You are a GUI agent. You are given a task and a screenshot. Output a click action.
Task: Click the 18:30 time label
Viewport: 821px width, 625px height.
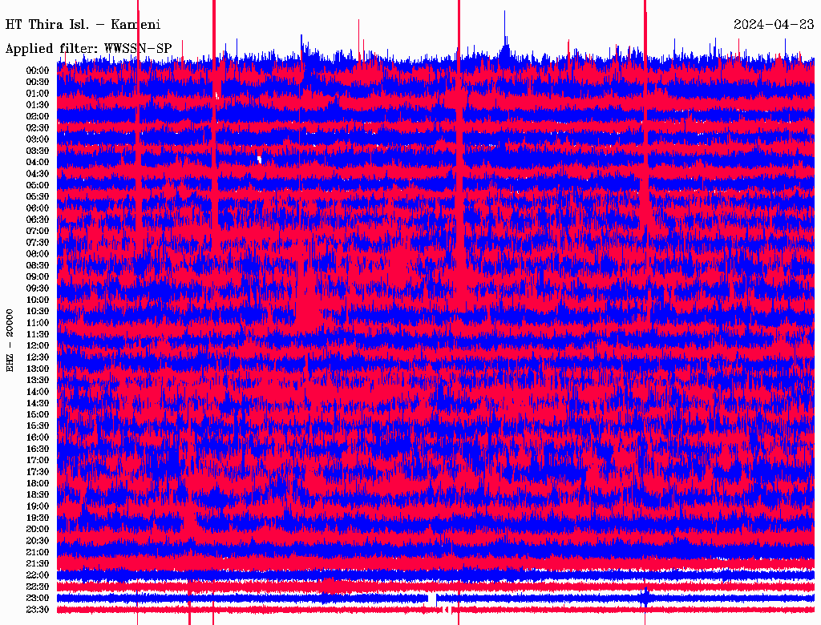tap(38, 494)
